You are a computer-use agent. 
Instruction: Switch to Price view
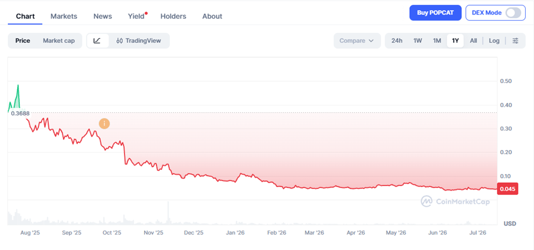(23, 41)
